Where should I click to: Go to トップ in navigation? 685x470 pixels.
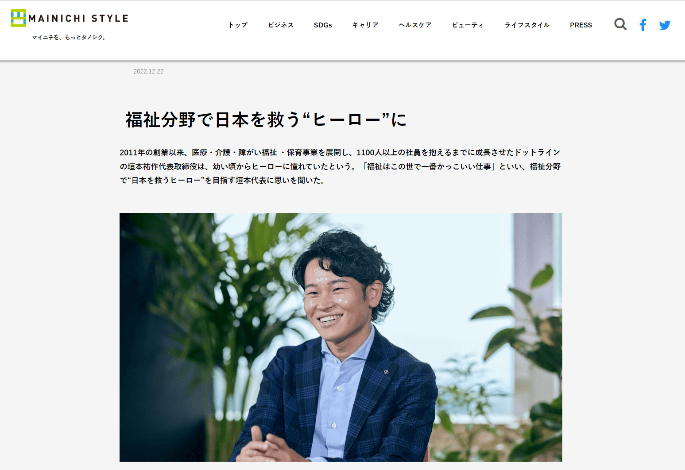tap(238, 25)
